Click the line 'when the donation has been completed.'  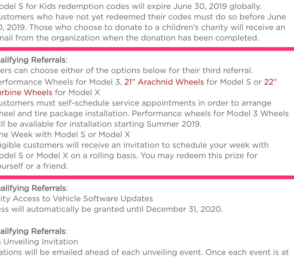coord(129,38)
